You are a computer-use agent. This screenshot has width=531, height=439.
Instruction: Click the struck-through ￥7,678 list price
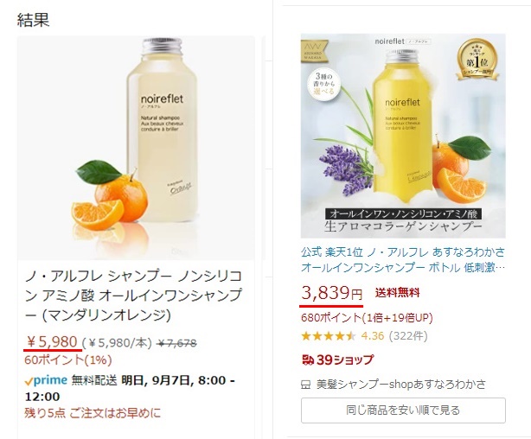coord(176,344)
